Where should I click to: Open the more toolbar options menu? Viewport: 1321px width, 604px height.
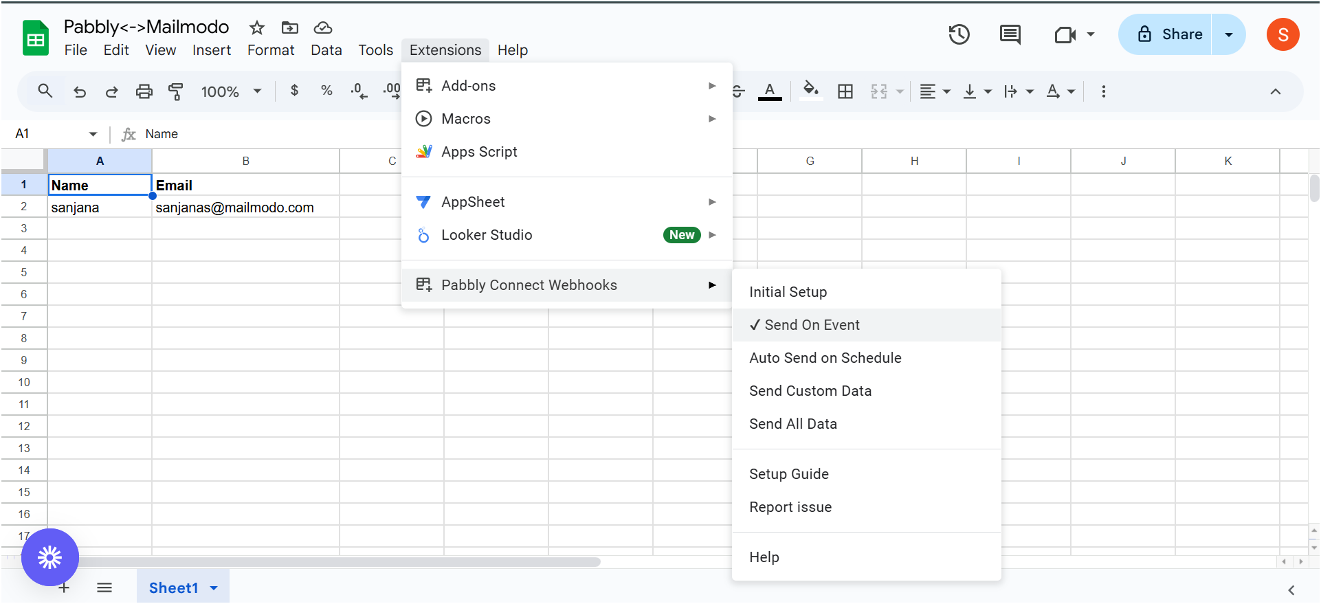pyautogui.click(x=1104, y=91)
